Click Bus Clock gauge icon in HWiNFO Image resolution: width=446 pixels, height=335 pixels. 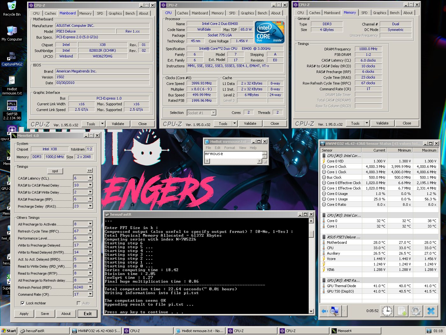point(324,177)
